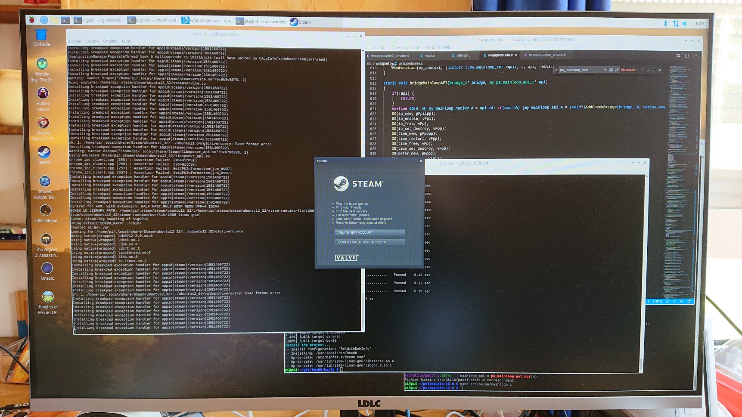The image size is (742, 417).
Task: Open the Fichier menu in the terminal
Action: click(x=75, y=41)
